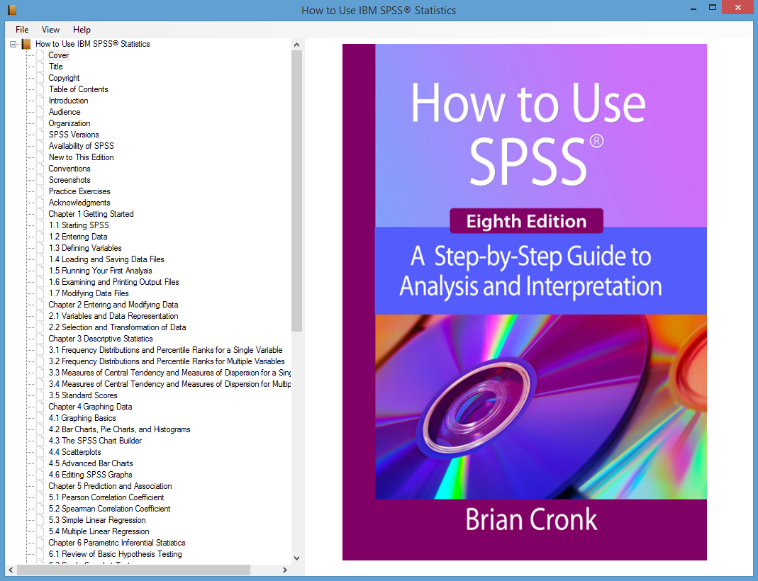Maximize the SPSS book window
This screenshot has width=758, height=581.
(x=713, y=8)
